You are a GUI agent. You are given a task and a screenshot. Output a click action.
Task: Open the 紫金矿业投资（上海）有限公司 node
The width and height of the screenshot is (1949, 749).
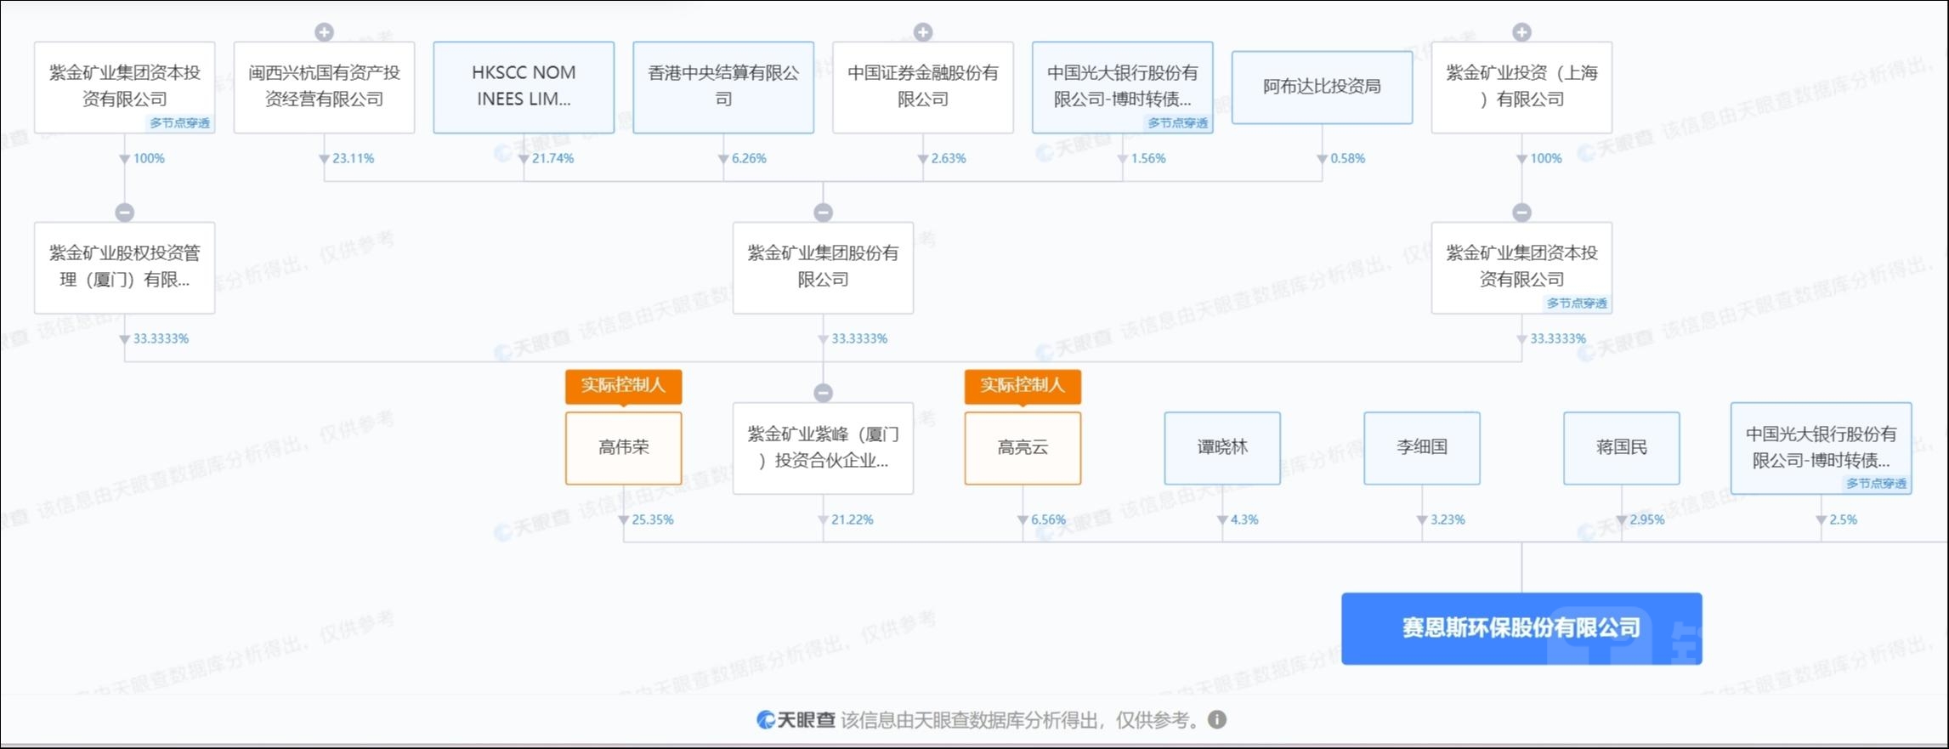click(x=1521, y=87)
